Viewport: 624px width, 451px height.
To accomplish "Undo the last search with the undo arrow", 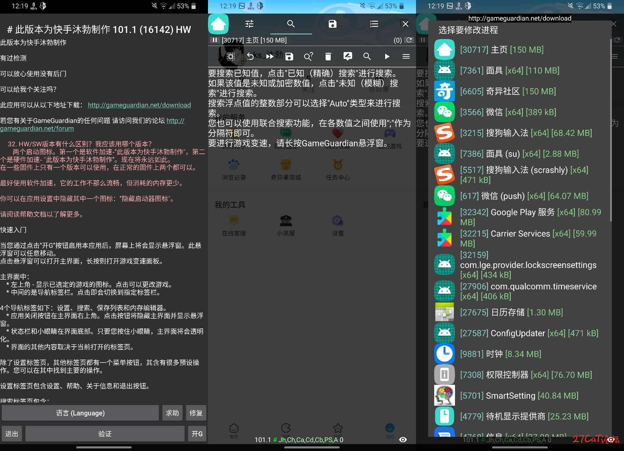I will tap(250, 56).
